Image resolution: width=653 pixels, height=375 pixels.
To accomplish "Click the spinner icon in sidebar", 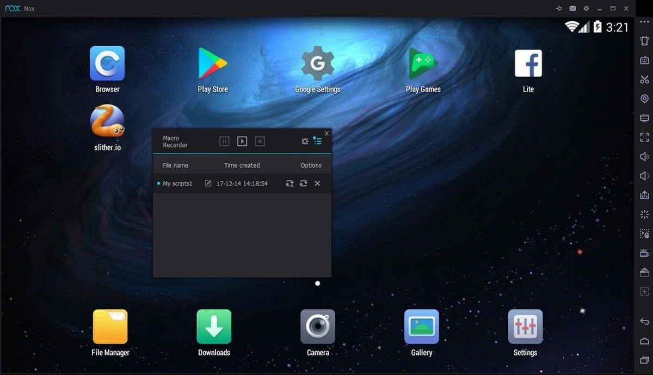I will click(644, 214).
